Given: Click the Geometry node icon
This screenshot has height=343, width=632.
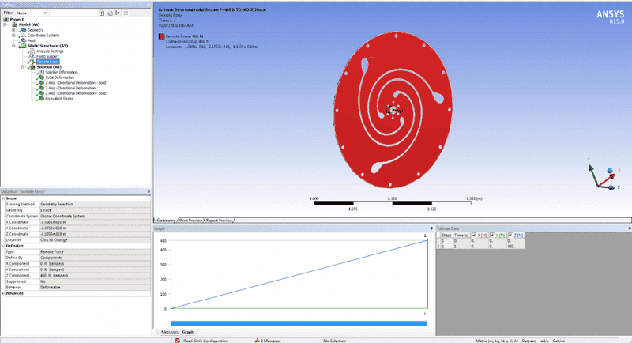Looking at the screenshot, I should coord(24,30).
